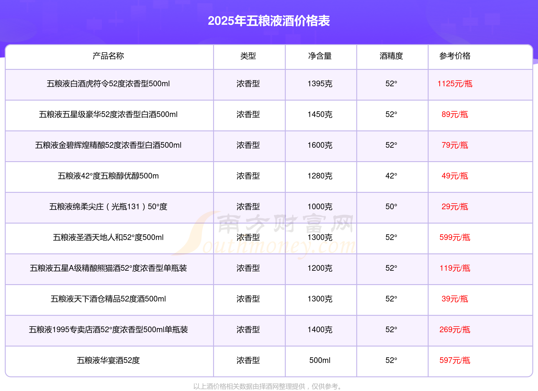Screen dimensions: 538x391
Task: Select the price "49元/瓶"
Action: click(455, 176)
